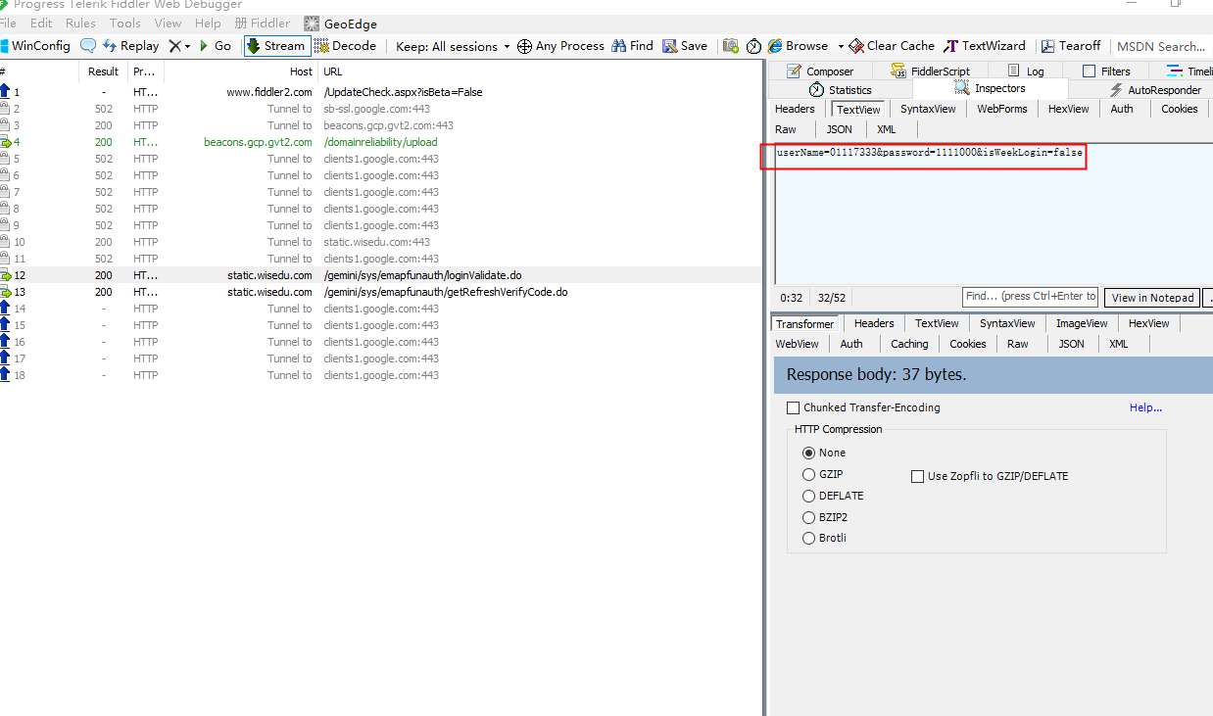Select the Brotli compression radio button
The height and width of the screenshot is (716, 1213).
pos(808,538)
